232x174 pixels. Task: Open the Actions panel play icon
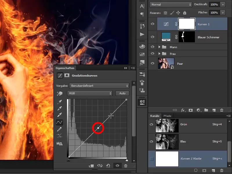point(142,34)
